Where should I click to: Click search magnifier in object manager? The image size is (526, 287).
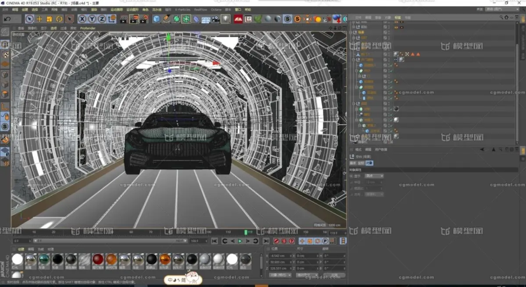(501, 17)
